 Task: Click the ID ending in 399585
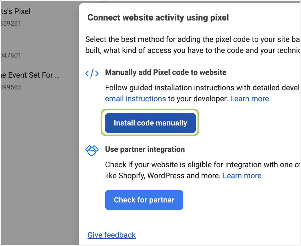click(x=11, y=87)
